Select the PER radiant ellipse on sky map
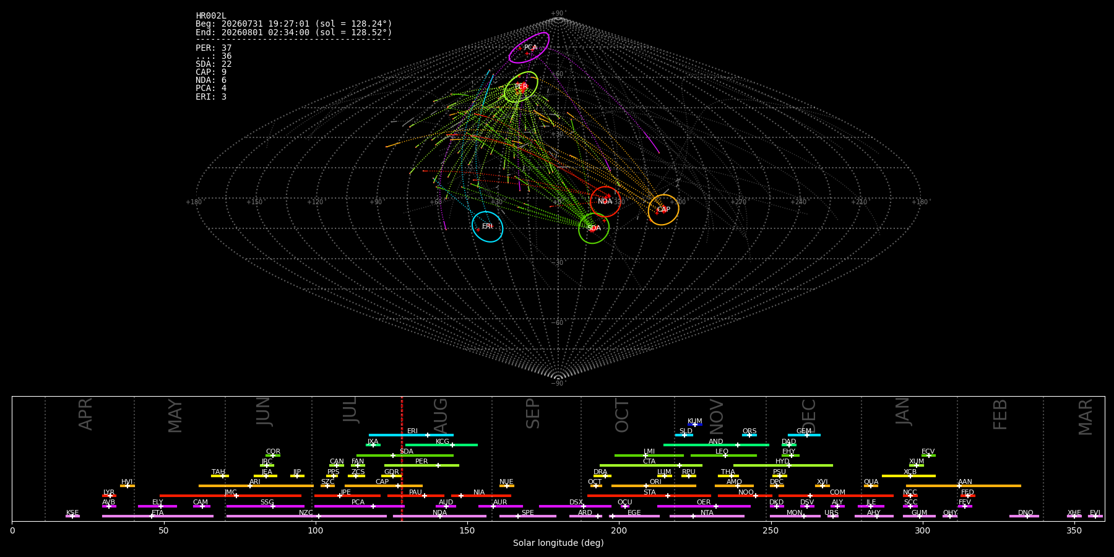 [x=521, y=87]
